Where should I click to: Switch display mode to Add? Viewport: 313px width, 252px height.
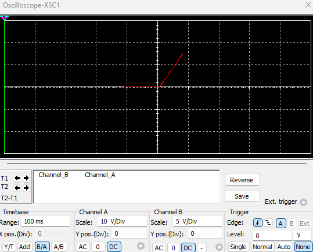click(24, 247)
